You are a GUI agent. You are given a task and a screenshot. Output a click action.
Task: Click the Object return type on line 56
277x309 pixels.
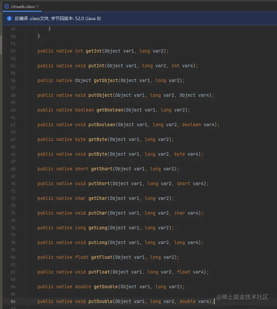click(83, 81)
